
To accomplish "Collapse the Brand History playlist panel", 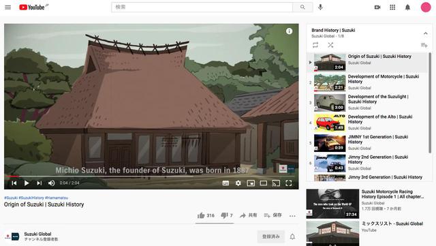I will point(425,33).
